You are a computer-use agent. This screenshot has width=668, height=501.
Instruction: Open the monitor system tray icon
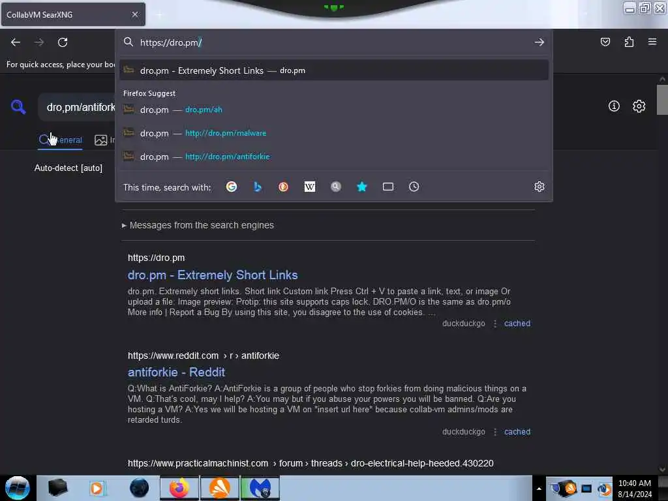click(x=586, y=489)
